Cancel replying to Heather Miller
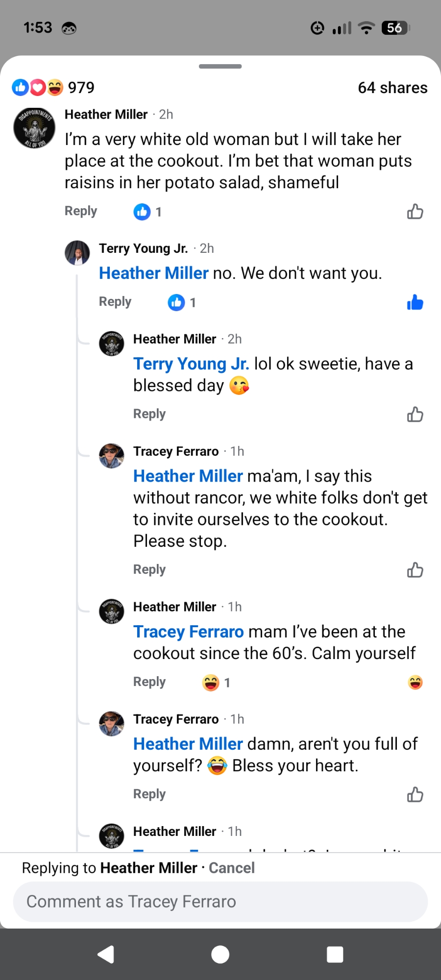This screenshot has height=980, width=441. [x=232, y=868]
